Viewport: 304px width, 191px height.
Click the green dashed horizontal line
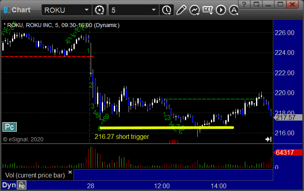[212, 99]
